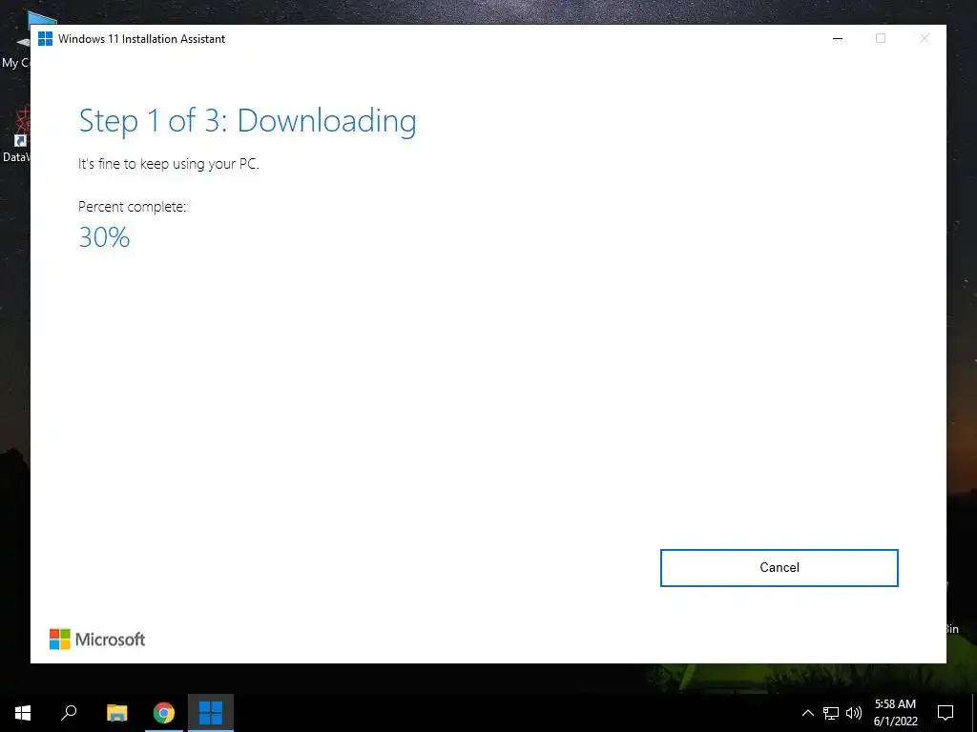
Task: Click the 'Step 1 of 3: Downloading' heading
Action: (x=247, y=121)
